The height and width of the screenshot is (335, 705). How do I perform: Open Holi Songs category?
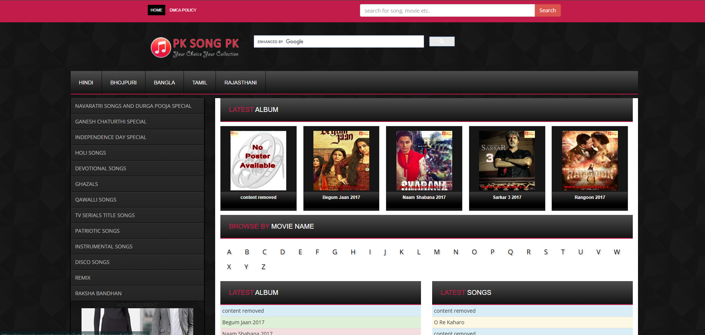pyautogui.click(x=137, y=153)
